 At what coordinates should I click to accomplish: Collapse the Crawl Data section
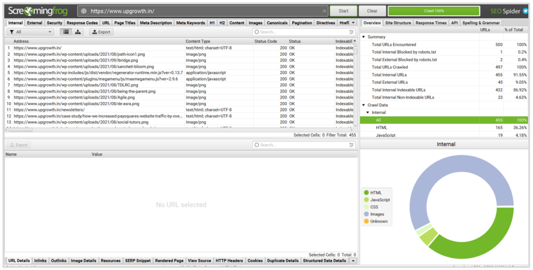[x=363, y=105]
